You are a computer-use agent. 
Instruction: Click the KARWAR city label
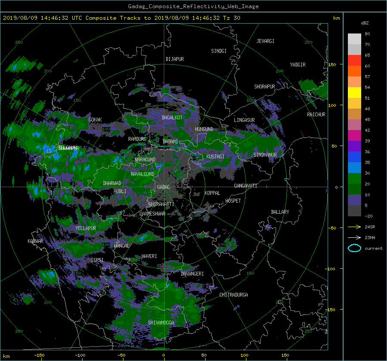[x=35, y=241]
